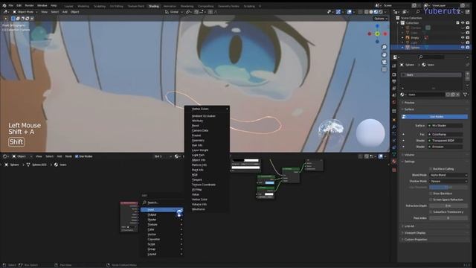Click the Fac ColorRamp button
The width and height of the screenshot is (476, 268).
pyautogui.click(x=446, y=134)
